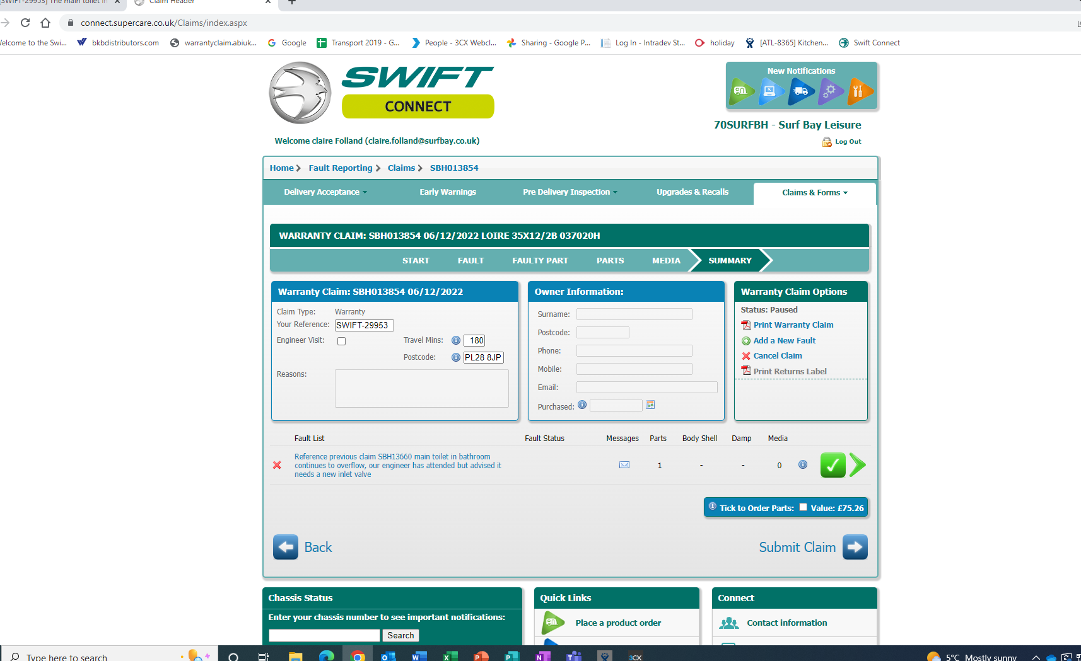Open the fault messages envelope icon
This screenshot has height=661, width=1081.
click(x=624, y=465)
